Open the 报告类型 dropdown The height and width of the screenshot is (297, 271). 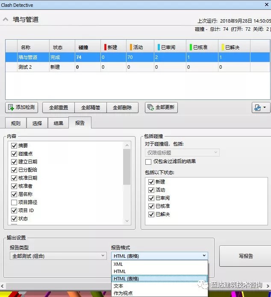(58, 256)
